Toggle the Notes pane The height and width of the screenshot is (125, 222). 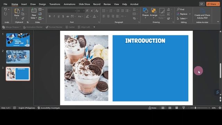[152, 108]
